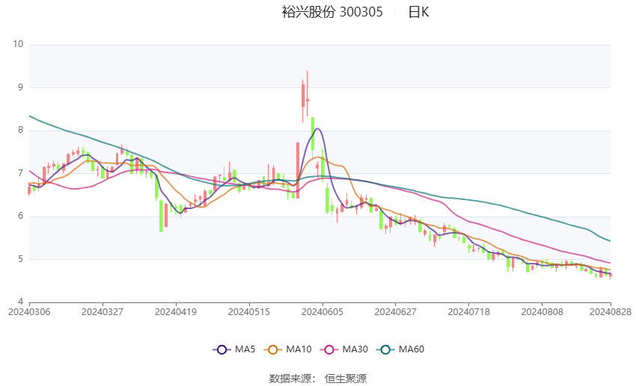Click the y-axis value 10
636x386 pixels.
[x=18, y=44]
